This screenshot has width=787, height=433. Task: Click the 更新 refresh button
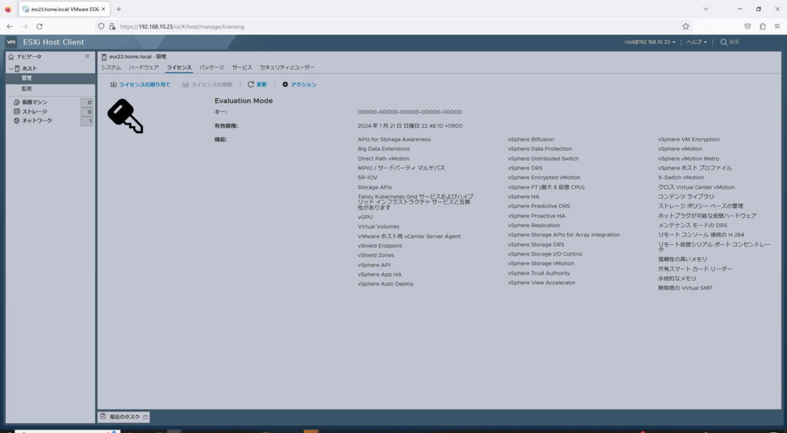[257, 85]
